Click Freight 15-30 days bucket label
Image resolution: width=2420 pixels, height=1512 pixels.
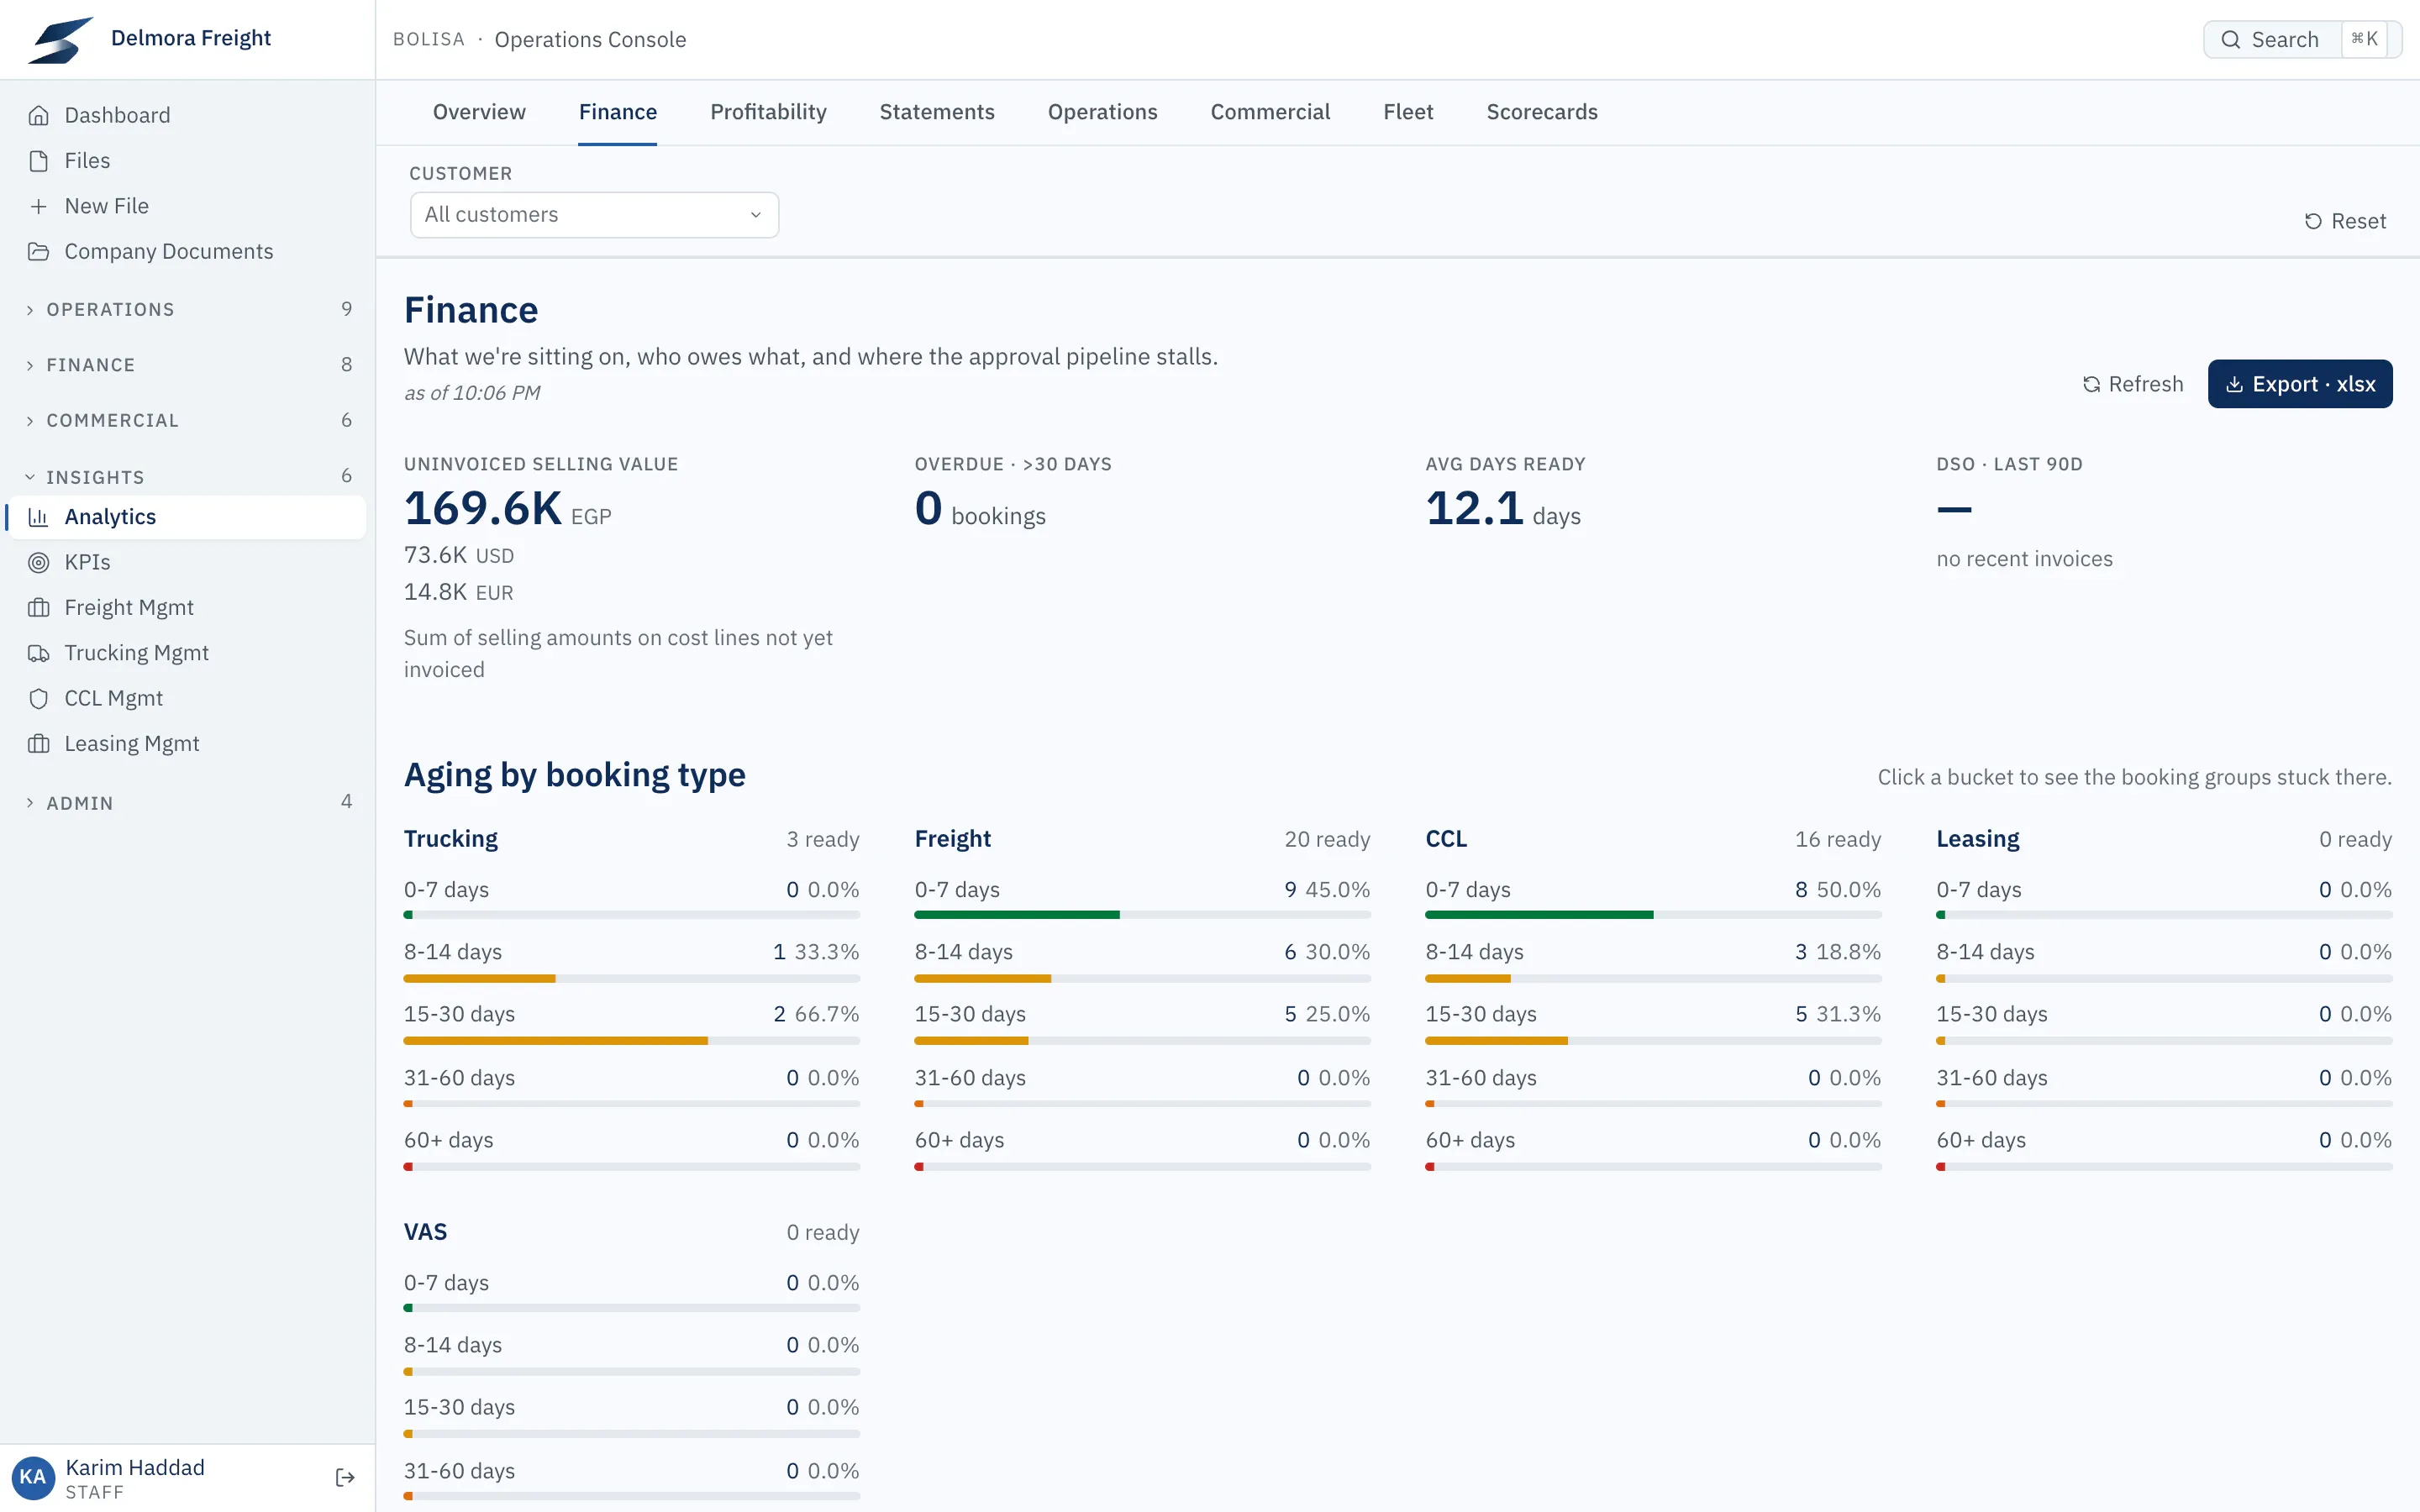970,1014
